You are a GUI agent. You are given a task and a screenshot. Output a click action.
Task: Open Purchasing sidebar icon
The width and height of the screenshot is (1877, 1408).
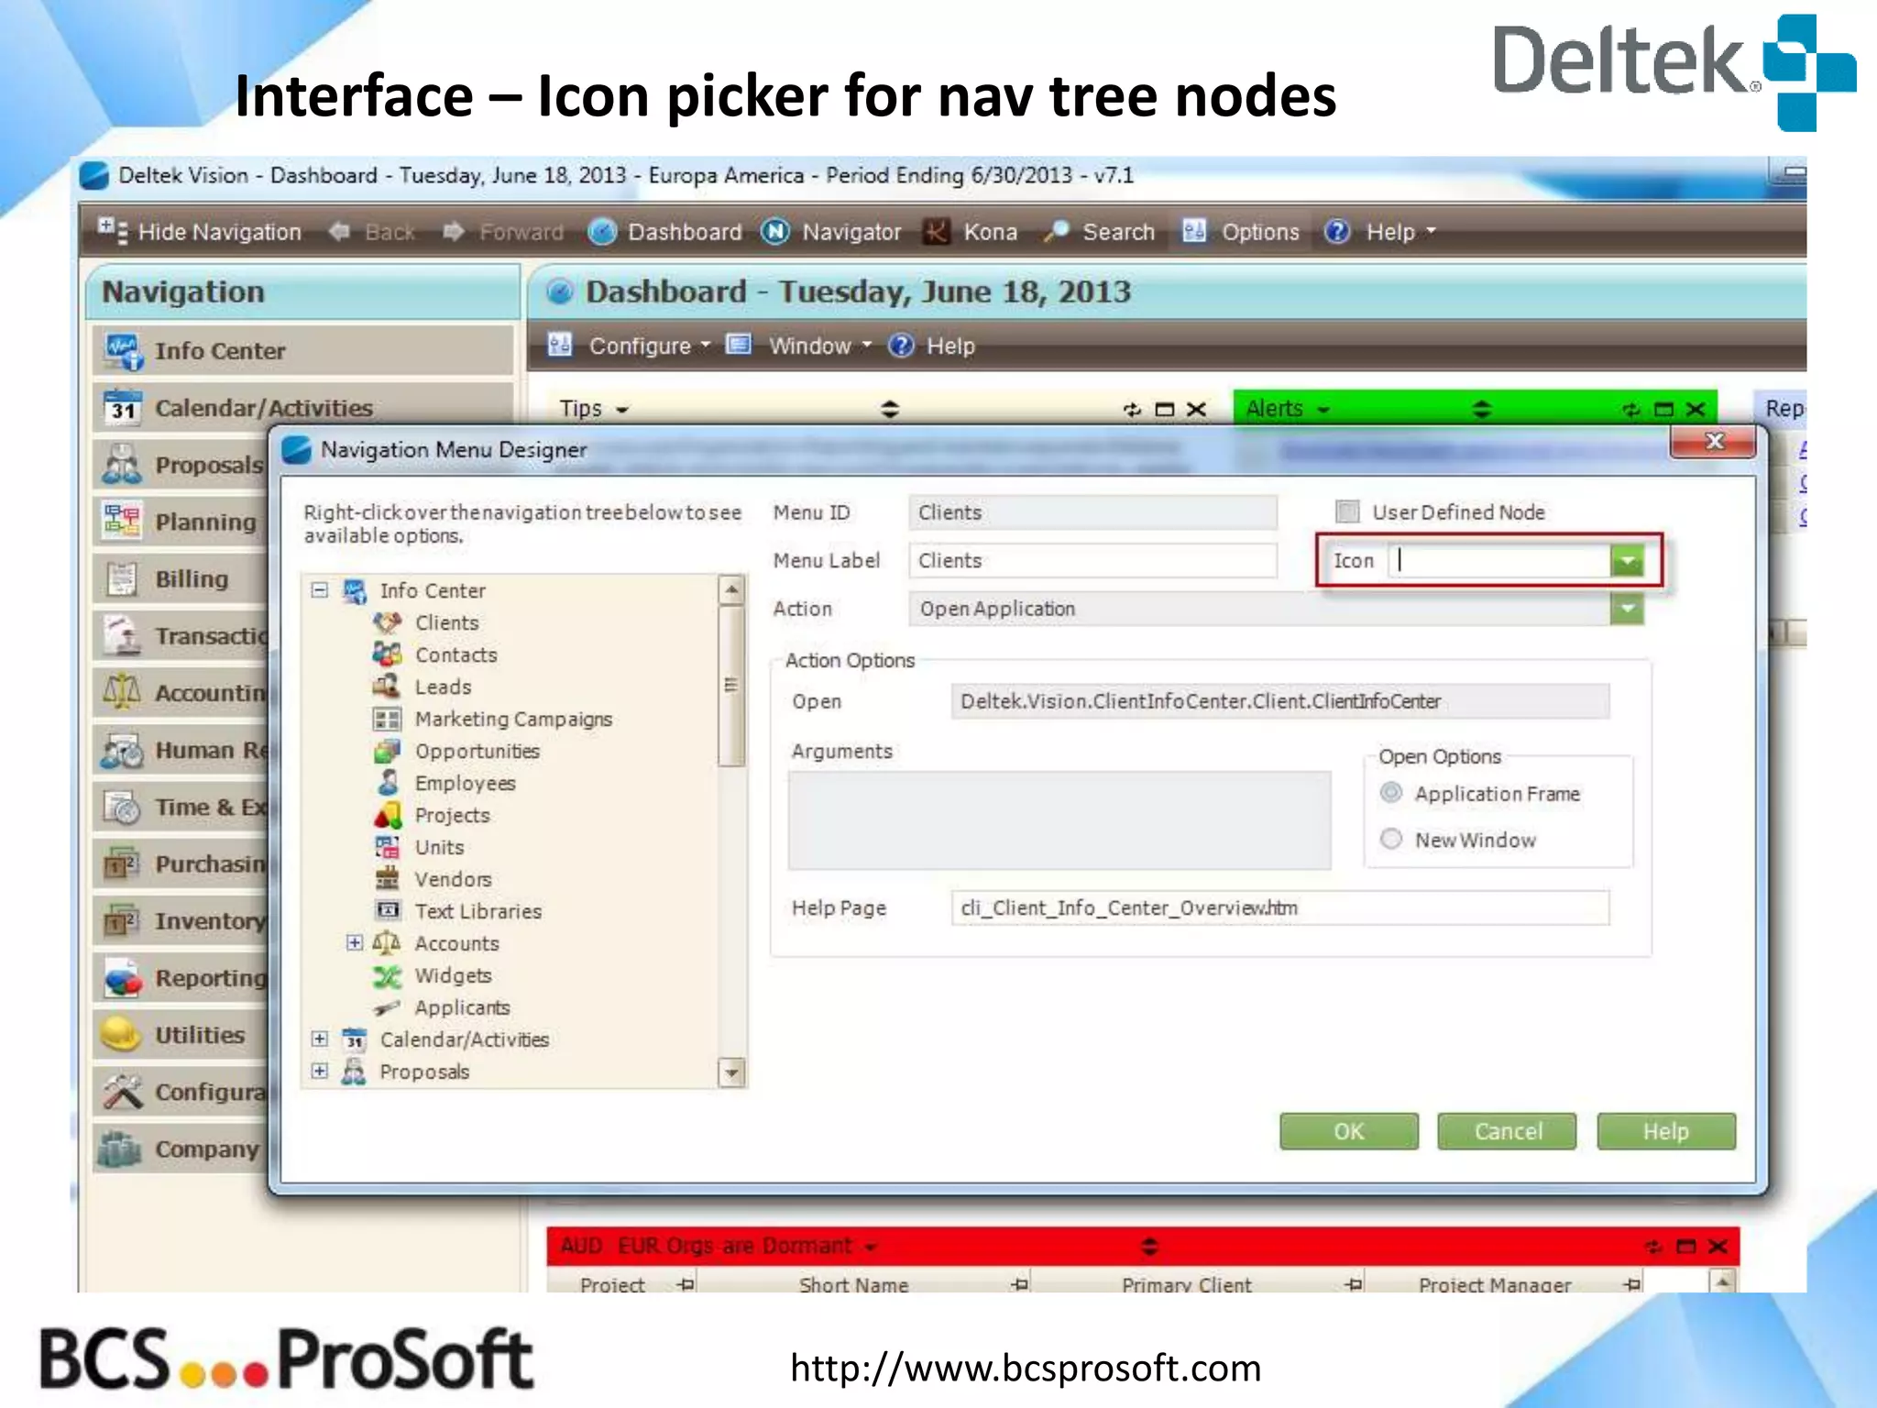pos(122,863)
